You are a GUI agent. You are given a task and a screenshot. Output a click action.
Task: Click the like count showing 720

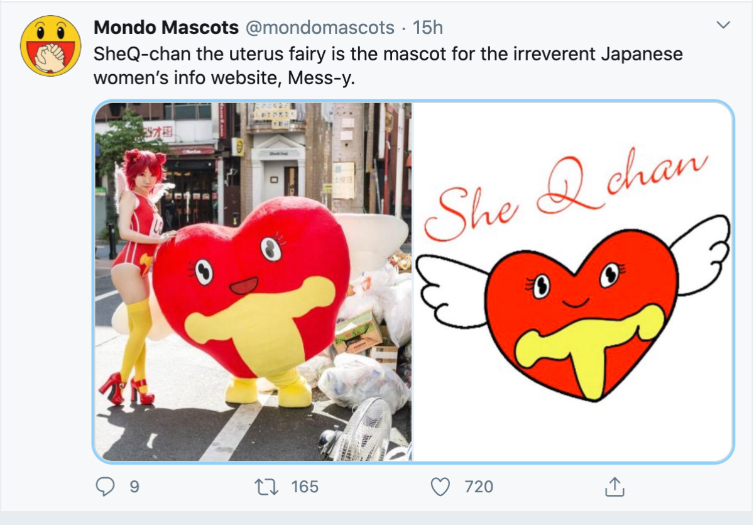(x=479, y=487)
